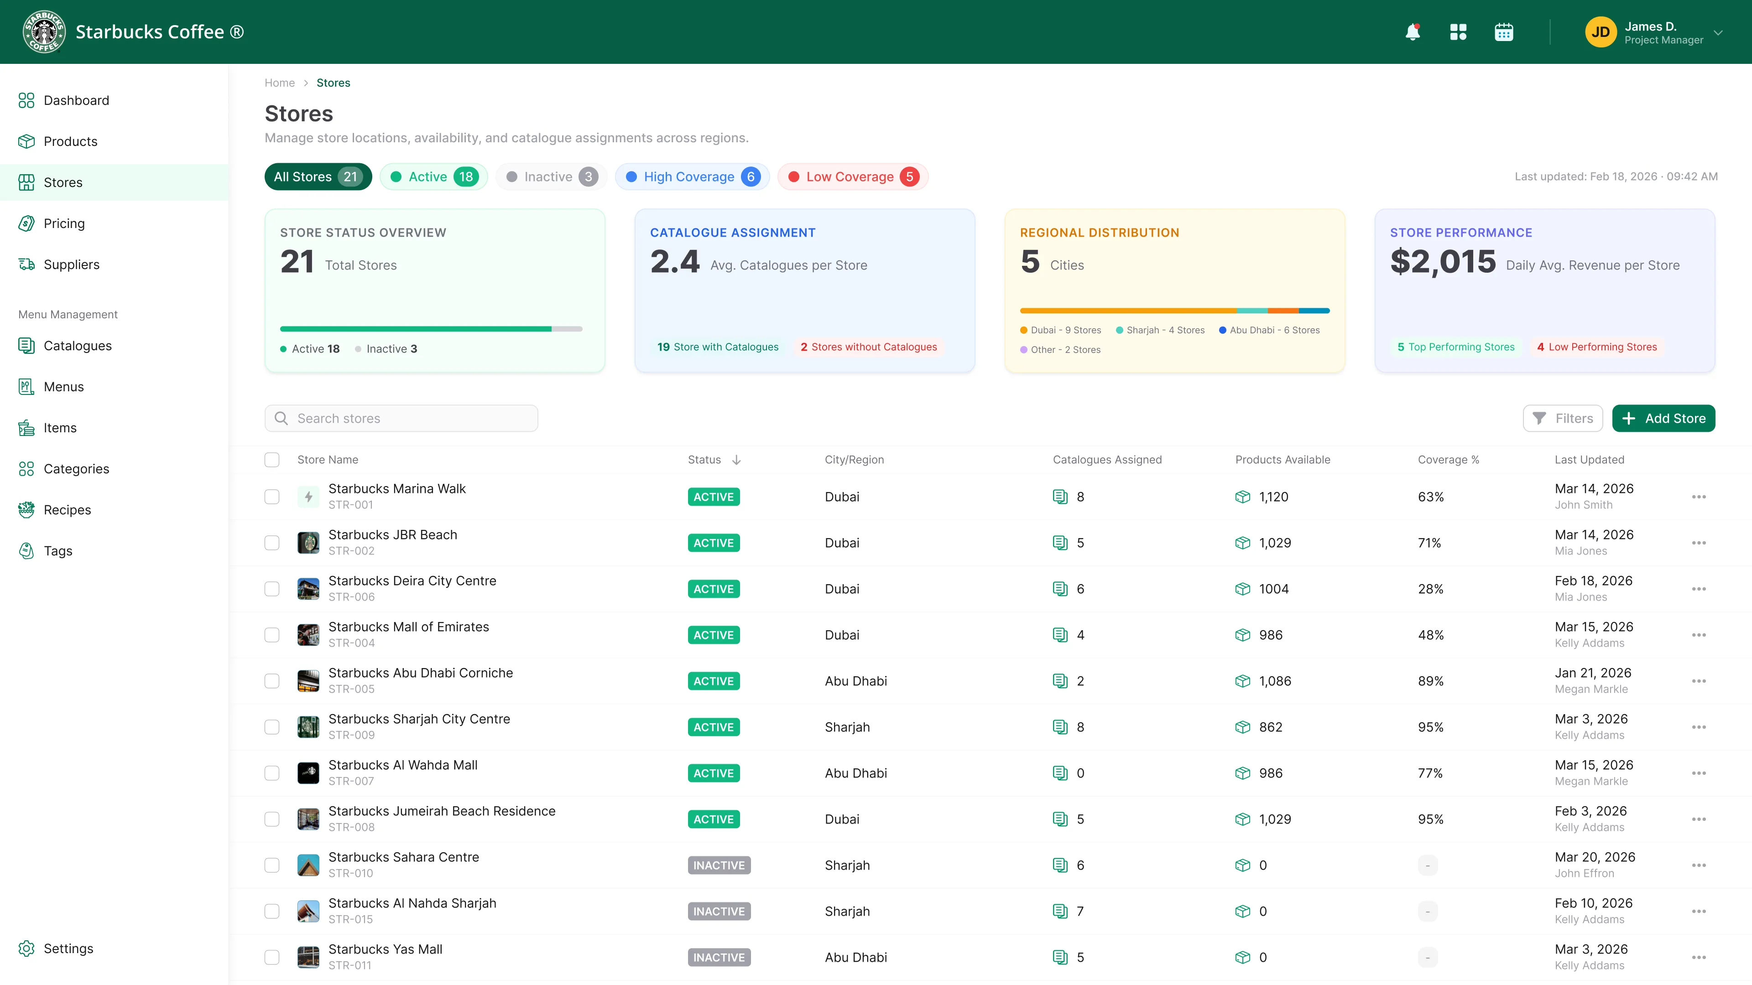This screenshot has width=1752, height=985.
Task: Filter by High Coverage tab
Action: point(693,177)
